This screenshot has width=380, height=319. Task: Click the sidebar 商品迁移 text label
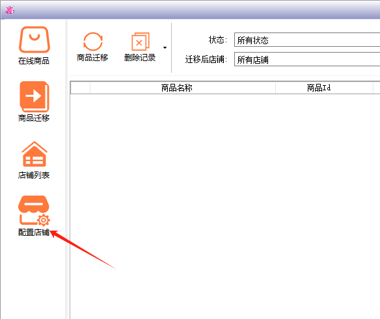tap(34, 118)
